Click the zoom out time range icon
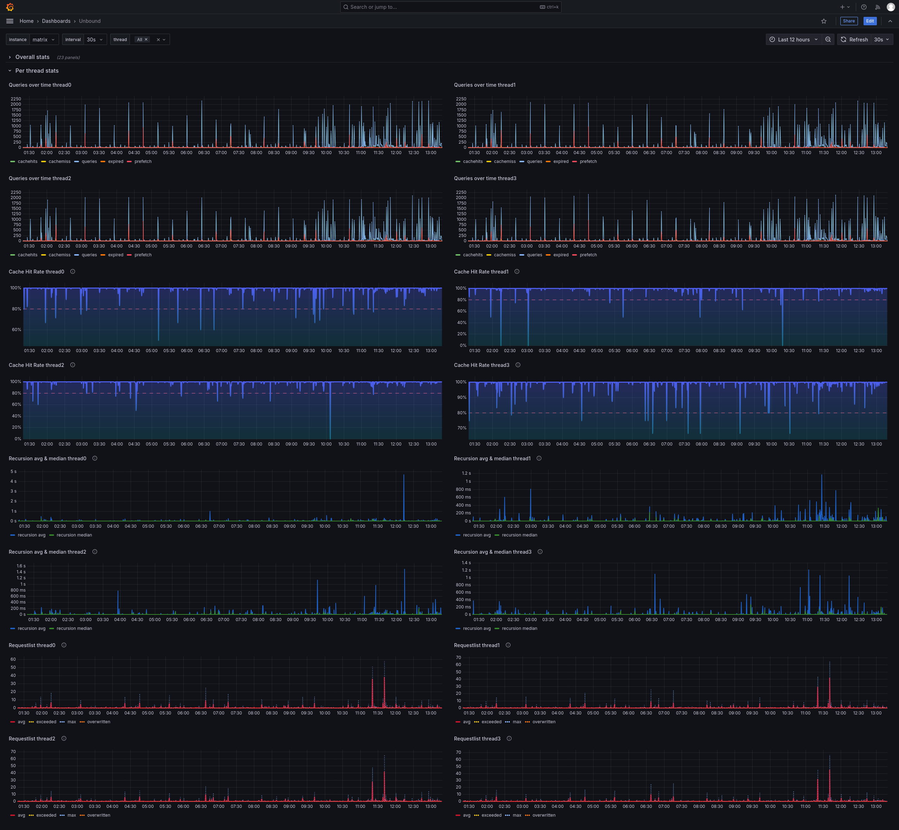The image size is (899, 830). 828,40
